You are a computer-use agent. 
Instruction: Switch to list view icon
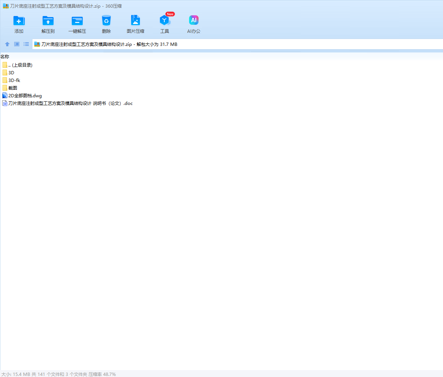(x=26, y=44)
